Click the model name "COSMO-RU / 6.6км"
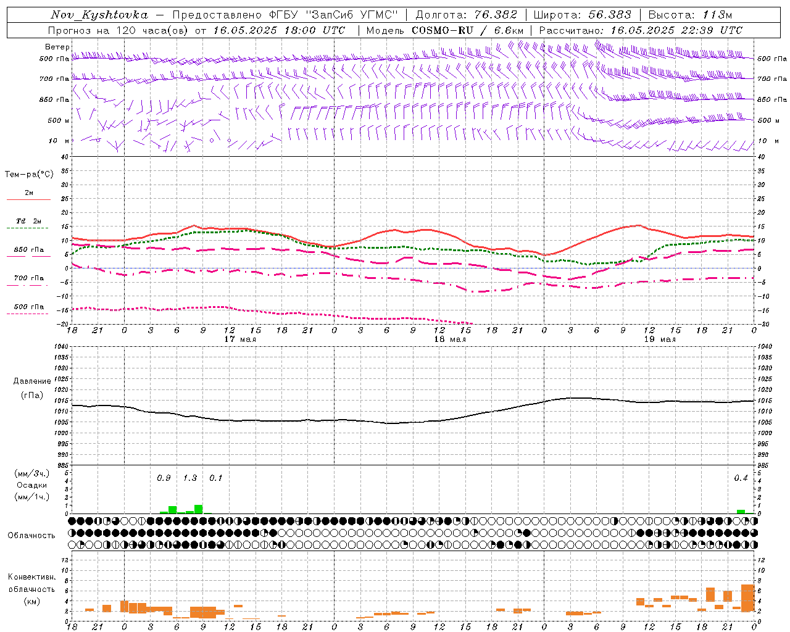 [467, 30]
